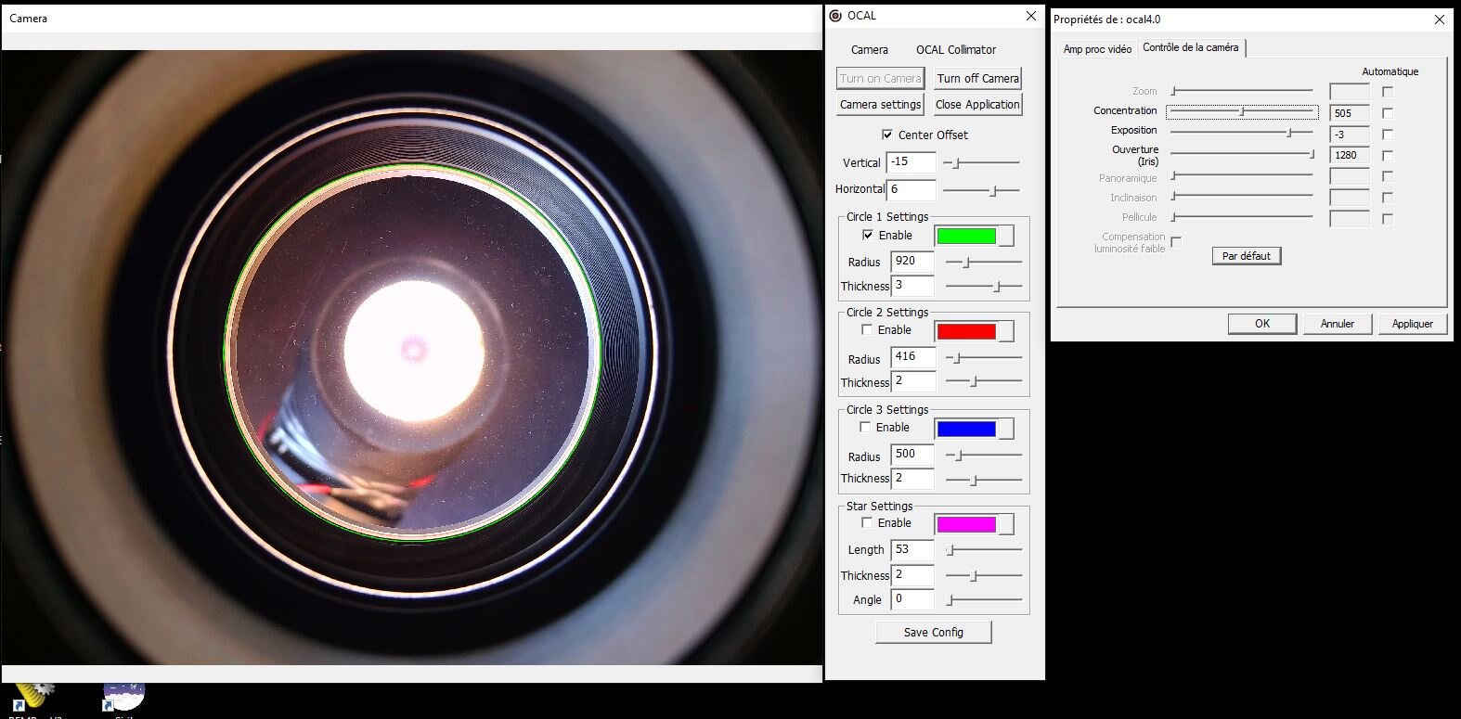Focus the Circle 3 Thickness field
Viewport: 1461px width, 719px height.
click(912, 479)
